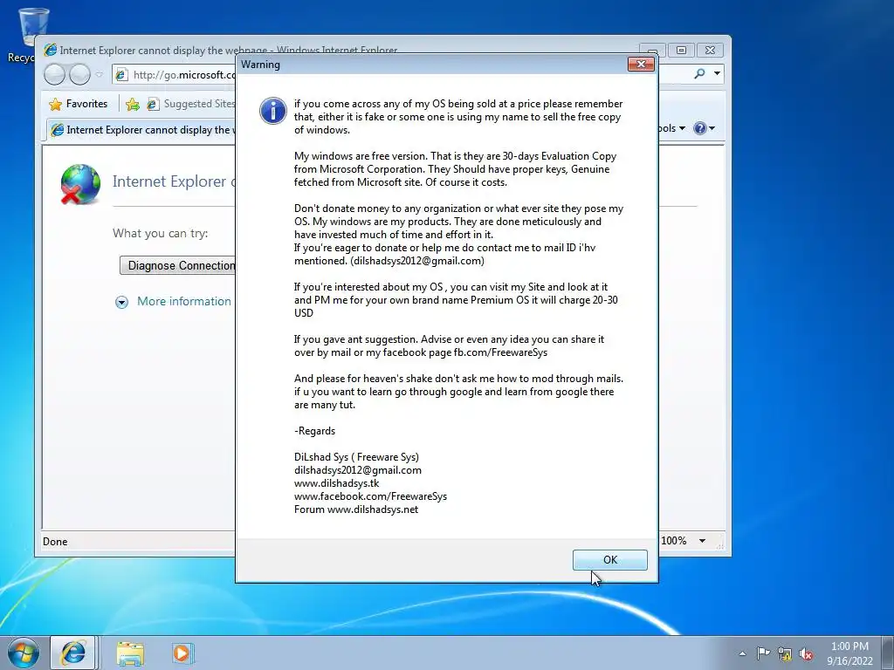Maximize the Internet Explorer window
The width and height of the screenshot is (894, 670).
[681, 50]
